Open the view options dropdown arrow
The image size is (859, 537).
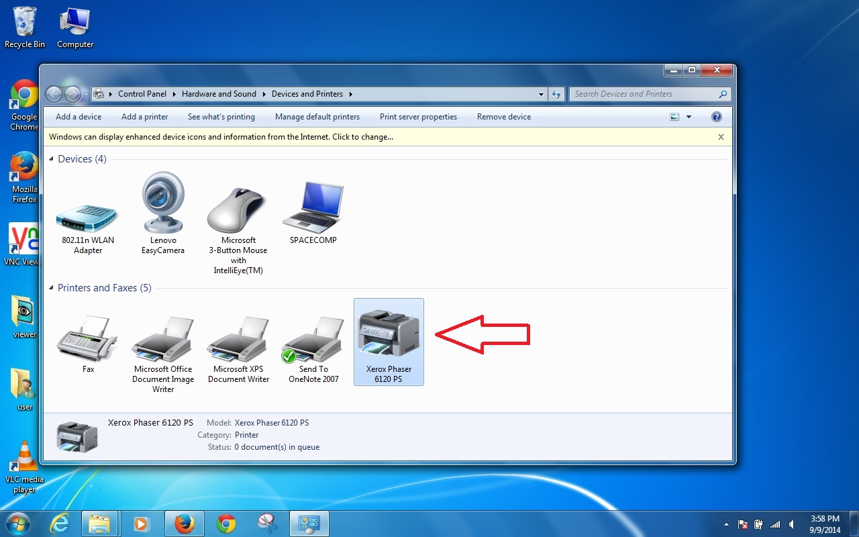(x=689, y=117)
